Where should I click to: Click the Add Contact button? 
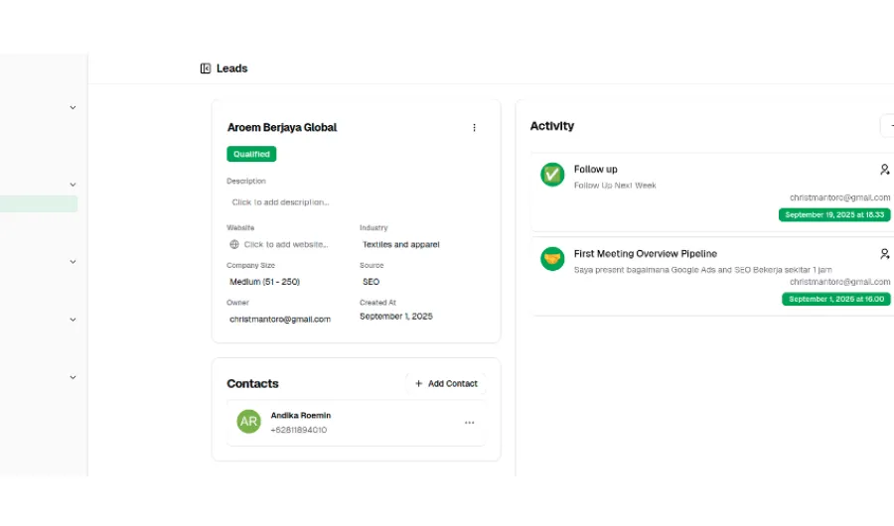click(x=446, y=383)
